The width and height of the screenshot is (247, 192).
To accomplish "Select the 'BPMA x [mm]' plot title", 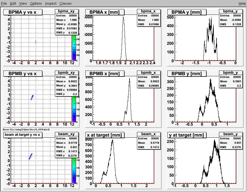I will coord(105,12).
